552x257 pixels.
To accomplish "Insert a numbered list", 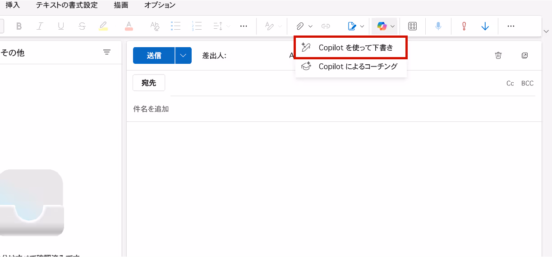I will pos(197,27).
